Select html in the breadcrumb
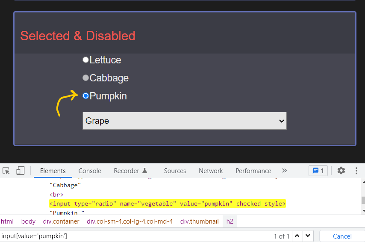 pos(7,221)
